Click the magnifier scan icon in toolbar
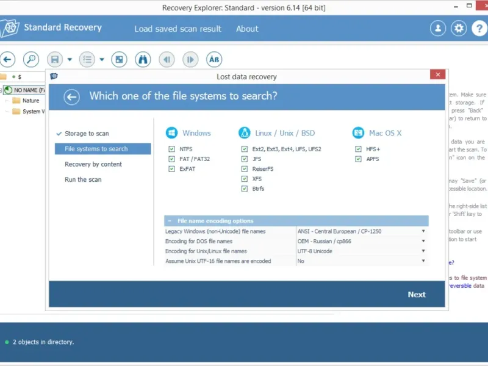The width and height of the screenshot is (488, 366). [x=31, y=59]
